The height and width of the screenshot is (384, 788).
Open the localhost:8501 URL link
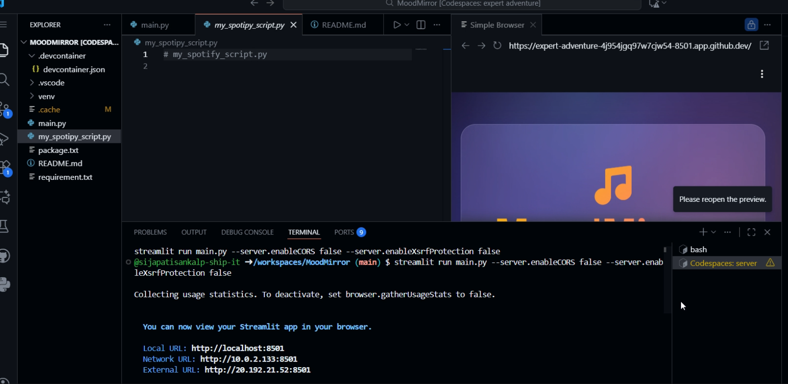pos(238,348)
